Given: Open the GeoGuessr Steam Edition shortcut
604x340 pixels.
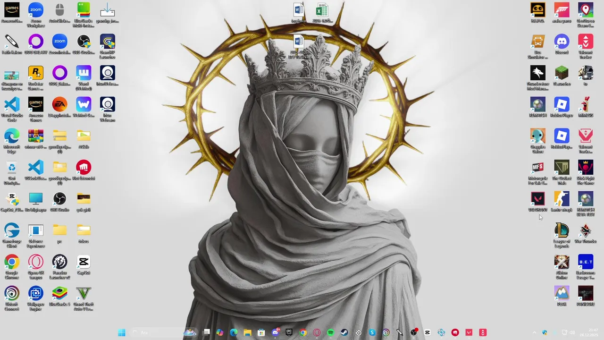Looking at the screenshot, I should [586, 15].
